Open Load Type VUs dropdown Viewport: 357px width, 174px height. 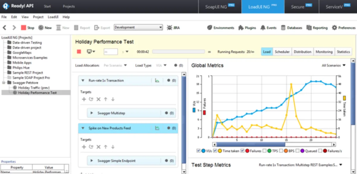click(161, 65)
